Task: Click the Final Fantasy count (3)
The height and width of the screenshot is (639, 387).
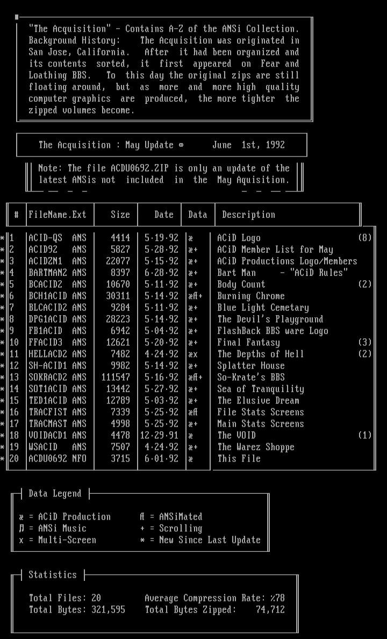Action: point(364,342)
